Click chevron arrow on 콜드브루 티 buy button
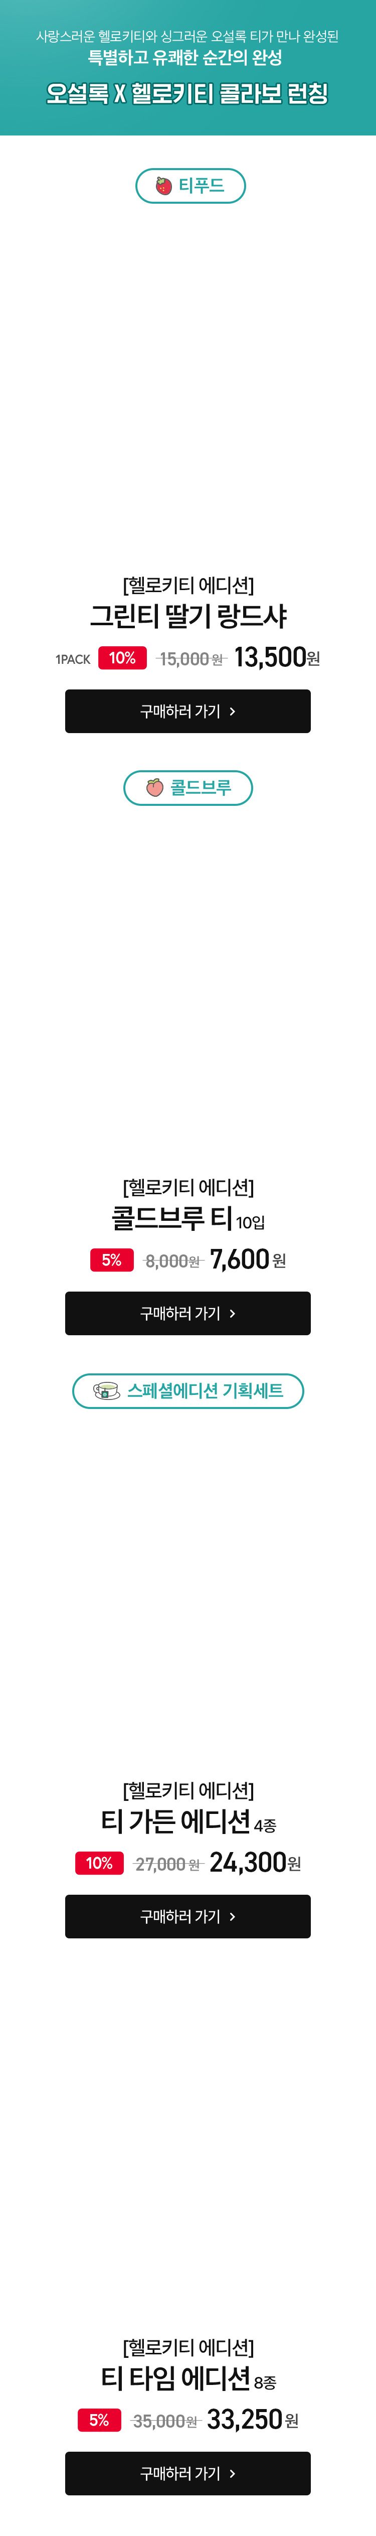 click(x=232, y=1314)
